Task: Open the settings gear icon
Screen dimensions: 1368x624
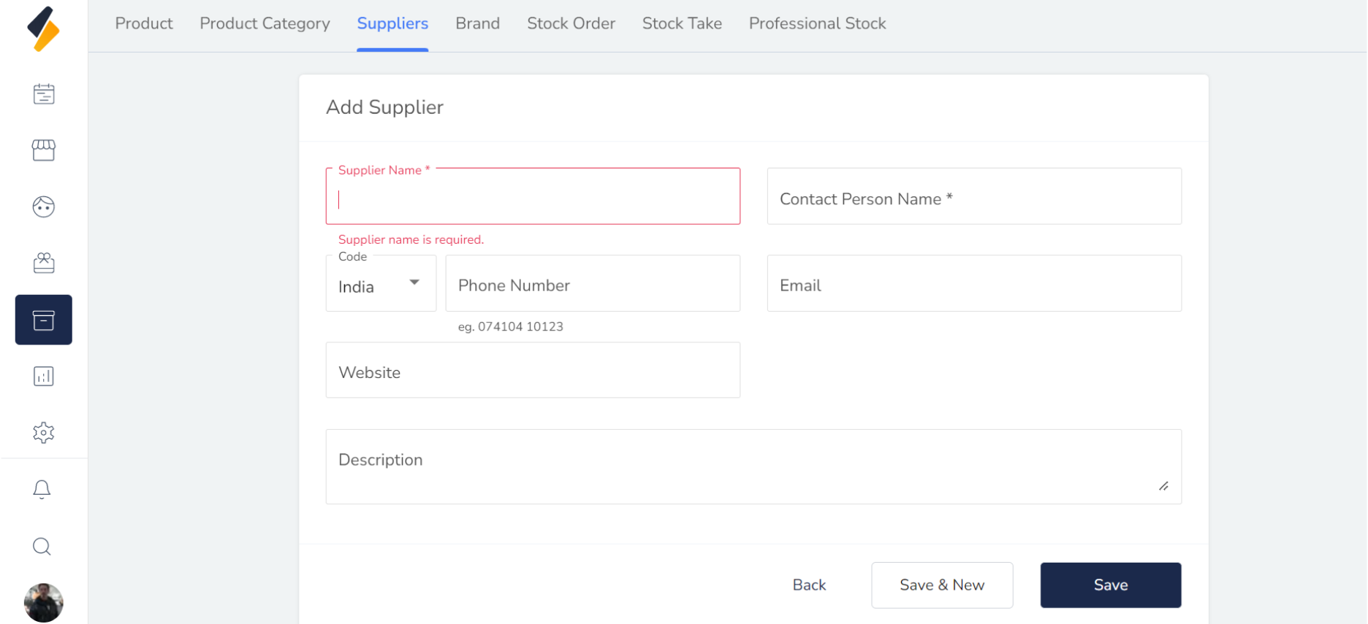Action: 44,433
